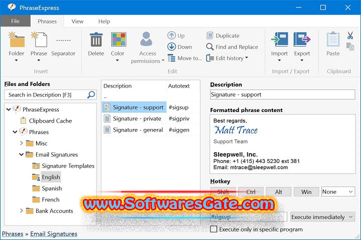361x240 pixels.
Task: Click the #sigpriv autotext cell
Action: [x=179, y=118]
